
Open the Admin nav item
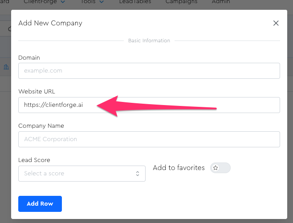click(221, 2)
